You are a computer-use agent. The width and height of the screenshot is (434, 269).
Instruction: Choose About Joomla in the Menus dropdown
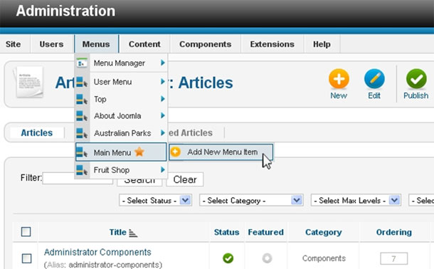click(121, 116)
